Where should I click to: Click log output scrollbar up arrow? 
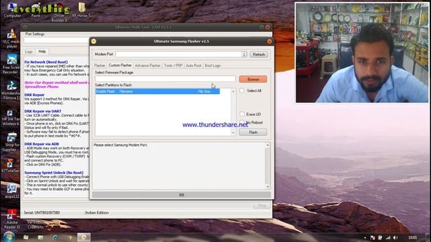pyautogui.click(x=267, y=145)
